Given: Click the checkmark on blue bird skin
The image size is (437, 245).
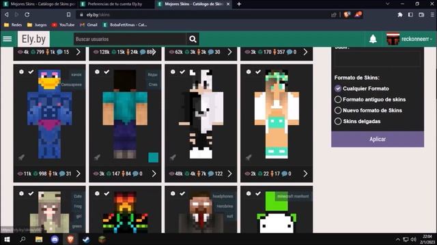Looking at the screenshot, I should point(31,71).
